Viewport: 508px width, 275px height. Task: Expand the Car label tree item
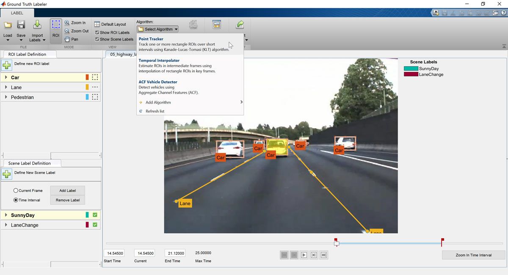(6, 77)
